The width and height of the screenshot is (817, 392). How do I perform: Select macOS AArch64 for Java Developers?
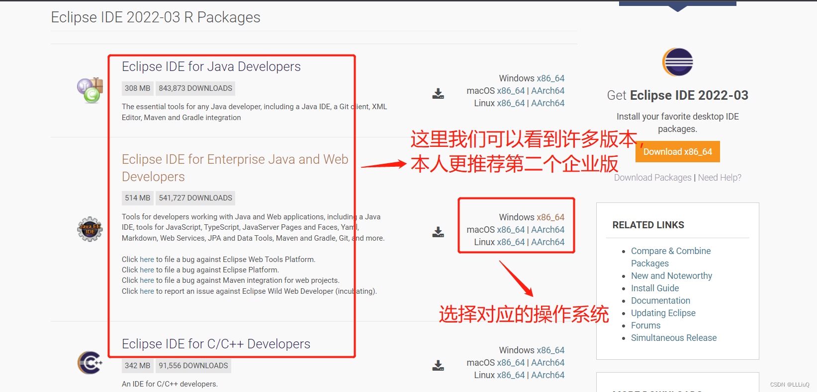click(x=547, y=91)
